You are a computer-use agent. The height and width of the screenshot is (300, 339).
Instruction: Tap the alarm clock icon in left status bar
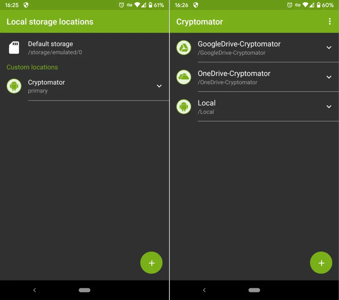coord(121,5)
